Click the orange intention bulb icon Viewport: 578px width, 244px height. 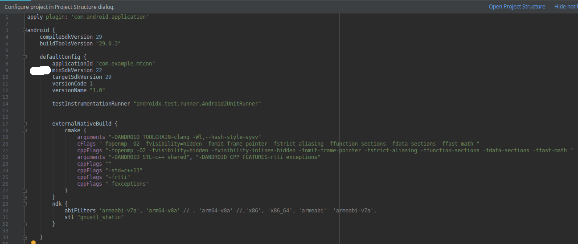(x=33, y=242)
